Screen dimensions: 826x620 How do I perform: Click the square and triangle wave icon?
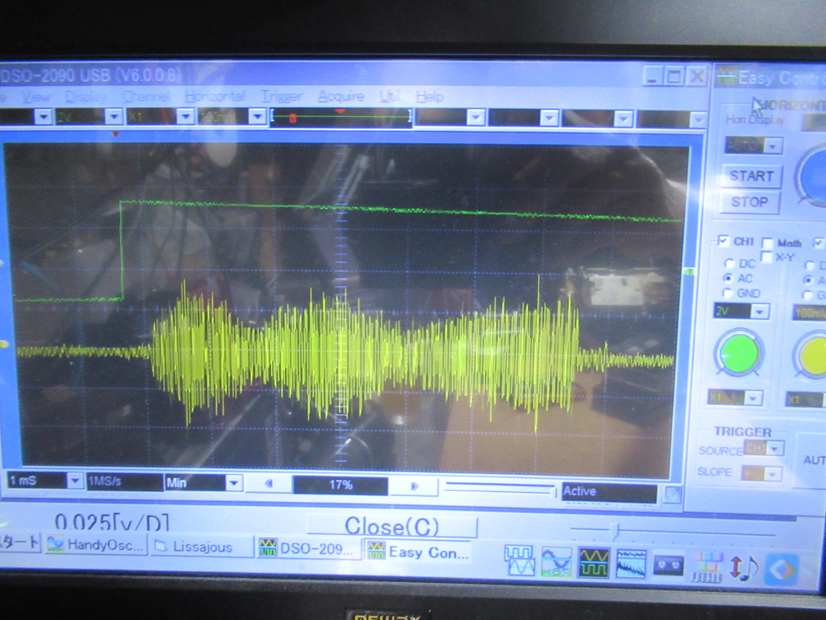pyautogui.click(x=519, y=560)
